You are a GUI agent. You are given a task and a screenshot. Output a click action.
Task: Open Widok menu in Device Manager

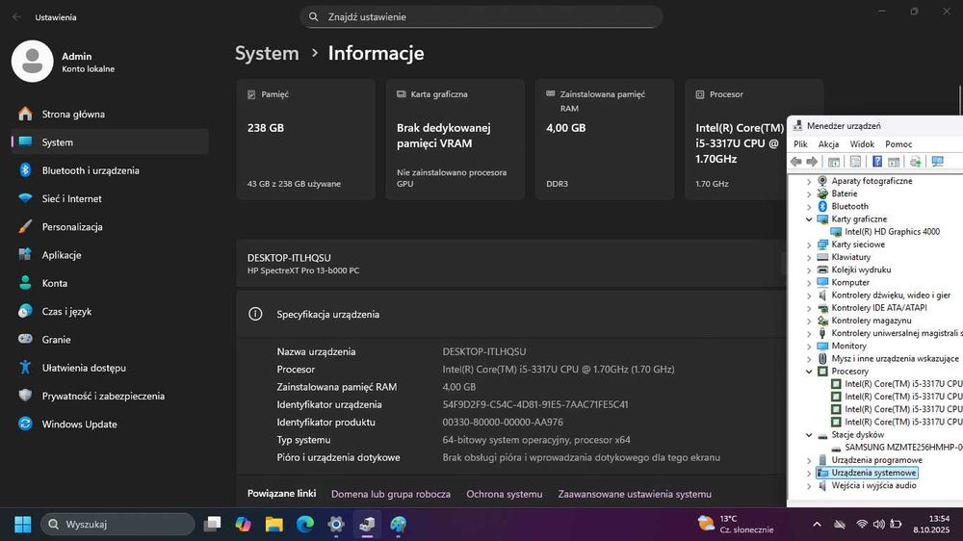862,144
